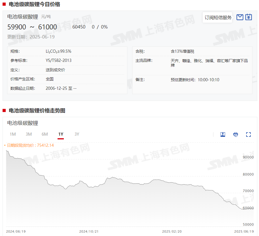Click the 主流品牌 label
259x236 pixels.
[144, 61]
